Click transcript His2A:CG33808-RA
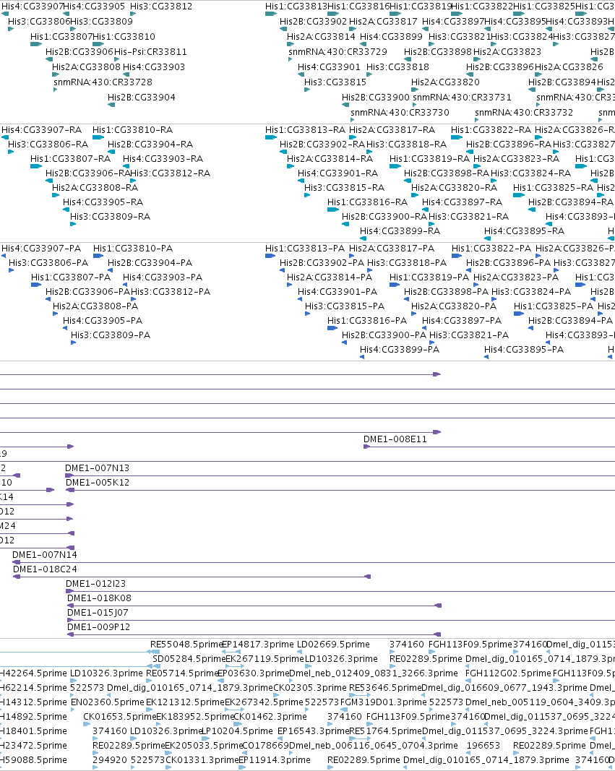 coord(95,188)
